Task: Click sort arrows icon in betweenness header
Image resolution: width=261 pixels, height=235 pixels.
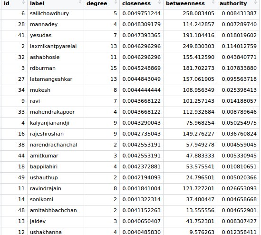Action: pos(213,2)
